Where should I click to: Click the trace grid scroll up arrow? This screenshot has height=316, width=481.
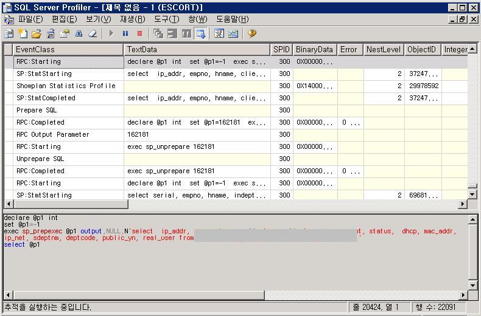pos(472,49)
